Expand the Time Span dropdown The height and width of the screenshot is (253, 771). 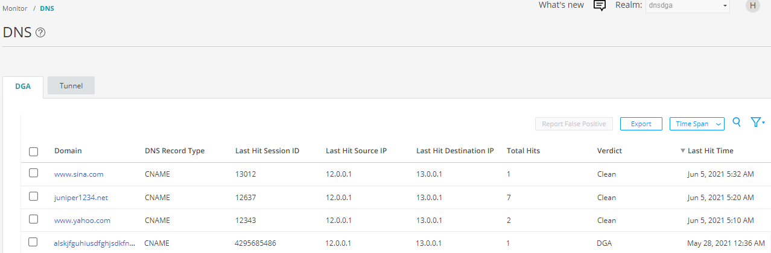[696, 124]
